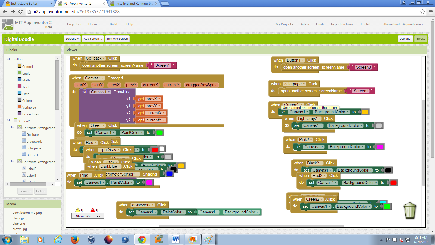Click the browser forward arrow
This screenshot has height=245, width=435.
pyautogui.click(x=13, y=11)
